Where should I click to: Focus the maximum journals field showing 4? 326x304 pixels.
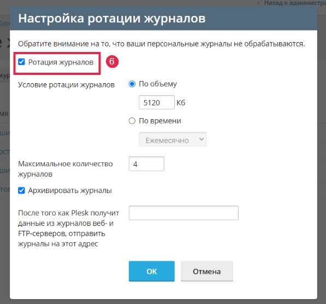click(146, 164)
